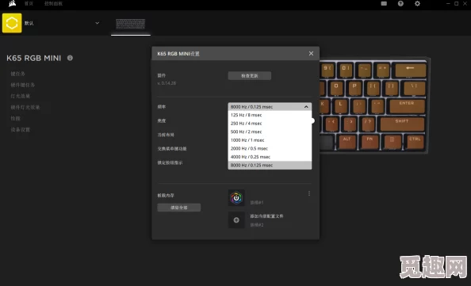The width and height of the screenshot is (471, 286).
Task: Click the Corsair sails logo
Action: (x=13, y=4)
